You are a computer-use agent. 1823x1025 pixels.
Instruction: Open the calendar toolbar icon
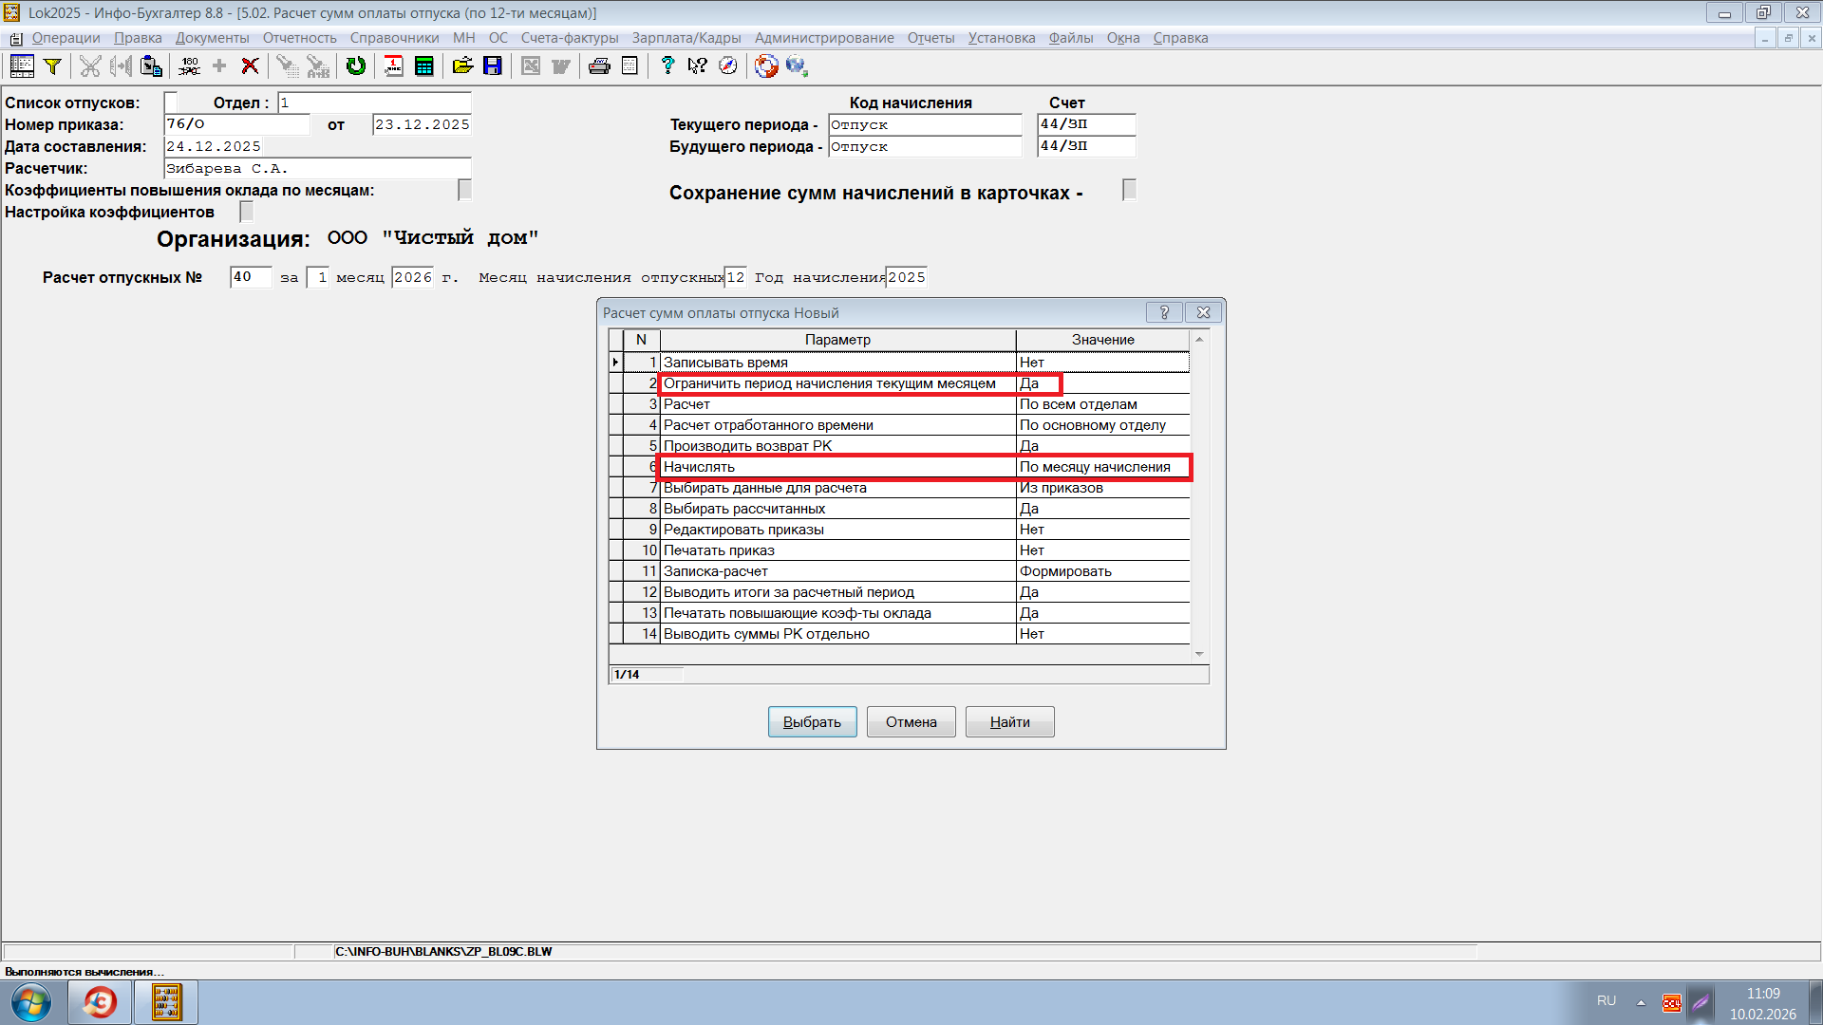393,65
